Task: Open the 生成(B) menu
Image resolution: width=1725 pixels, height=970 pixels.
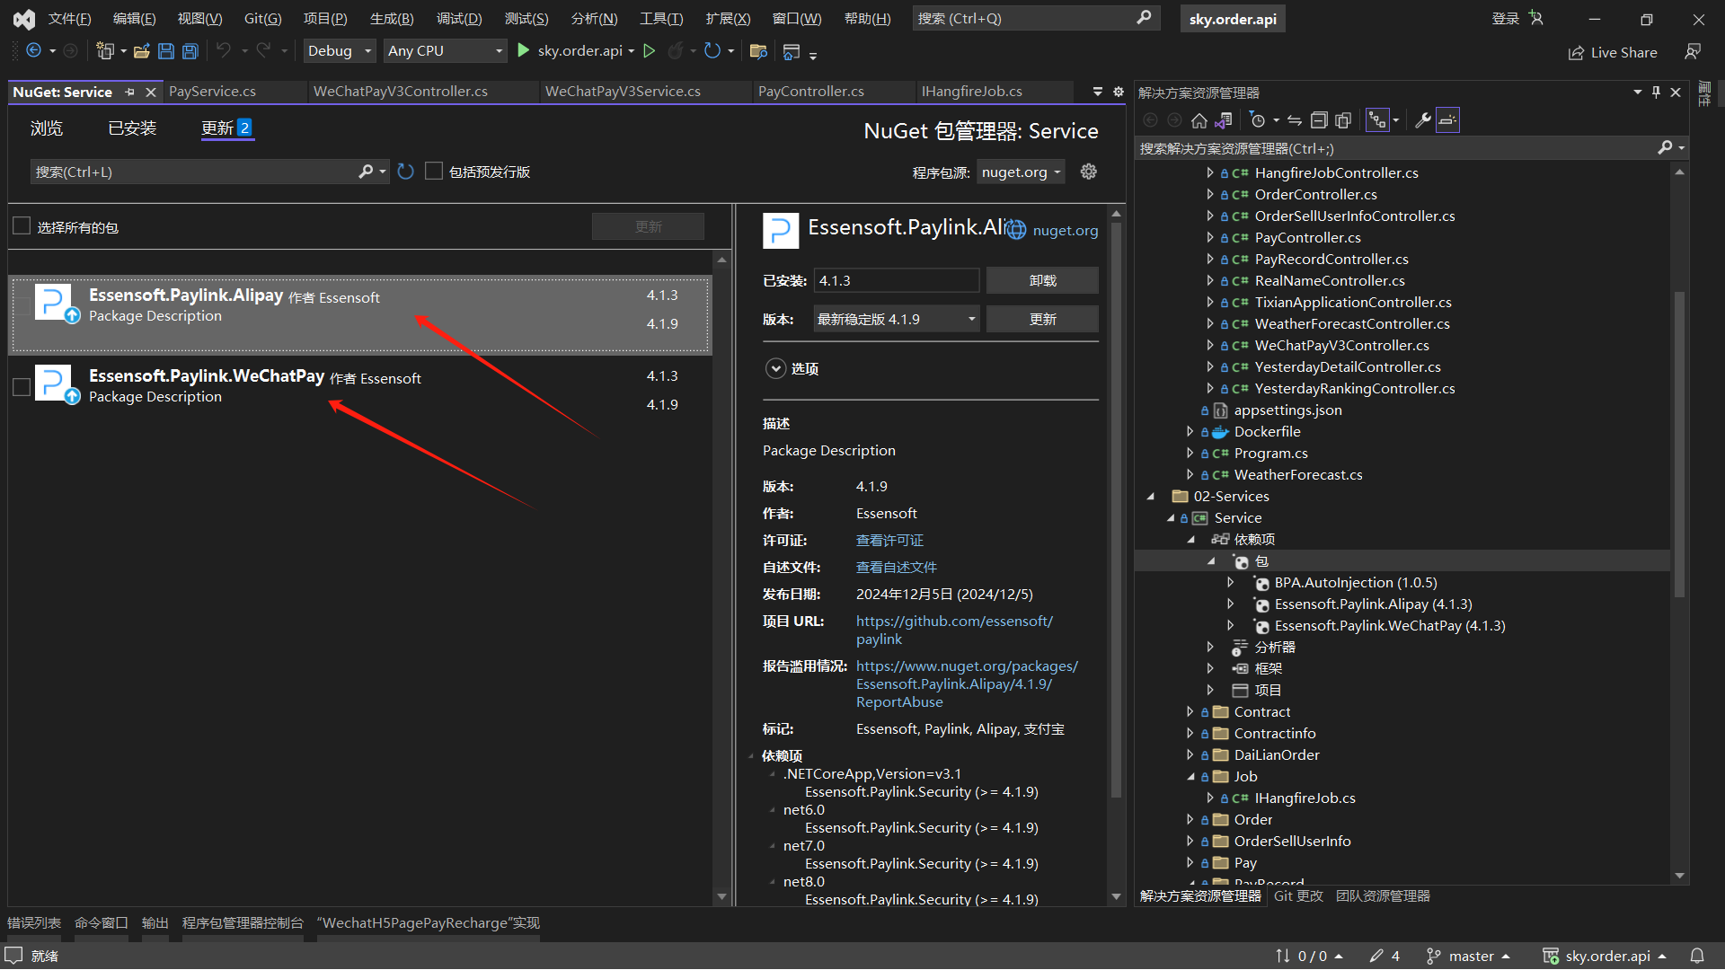Action: [x=392, y=18]
